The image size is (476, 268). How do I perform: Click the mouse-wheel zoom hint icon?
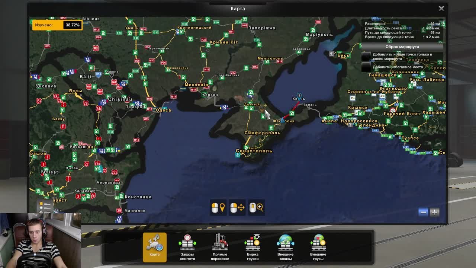coord(256,208)
